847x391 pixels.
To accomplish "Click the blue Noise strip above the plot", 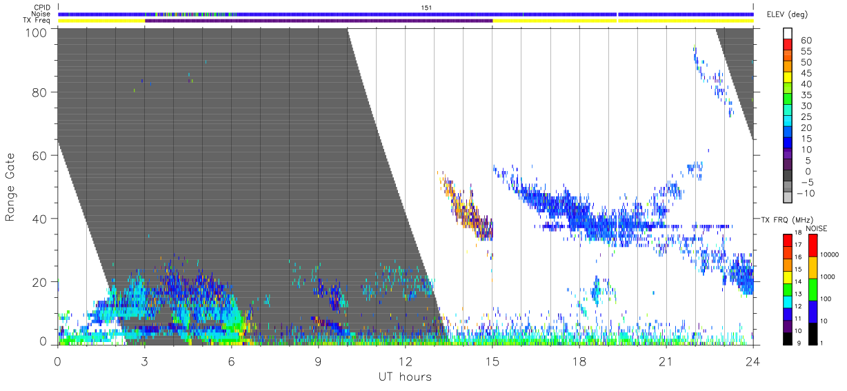I will [406, 14].
